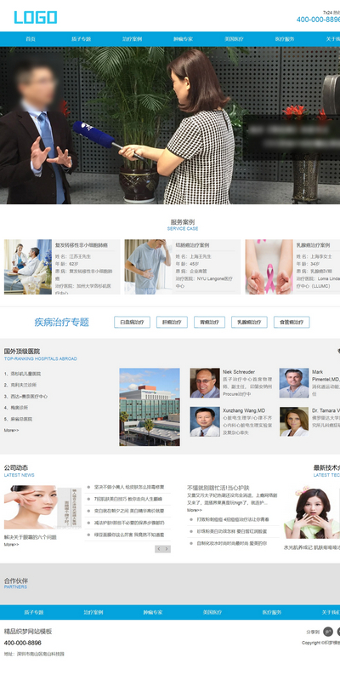
Task: Open the 结肠癌治疗案例 case title
Action: point(192,245)
